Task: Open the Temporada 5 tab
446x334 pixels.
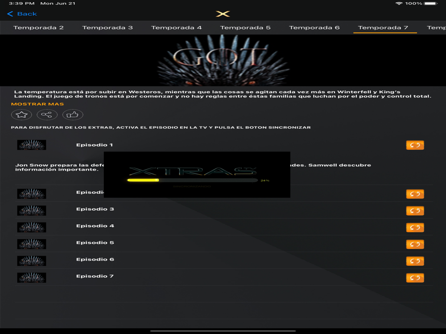Action: point(245,28)
